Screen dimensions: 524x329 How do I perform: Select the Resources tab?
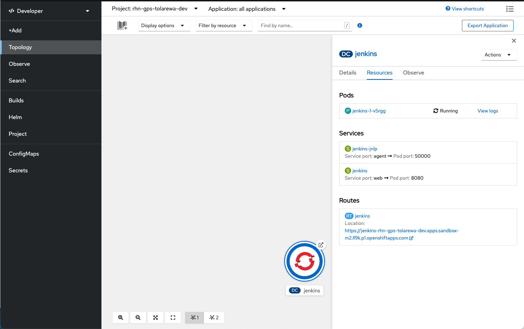[379, 73]
